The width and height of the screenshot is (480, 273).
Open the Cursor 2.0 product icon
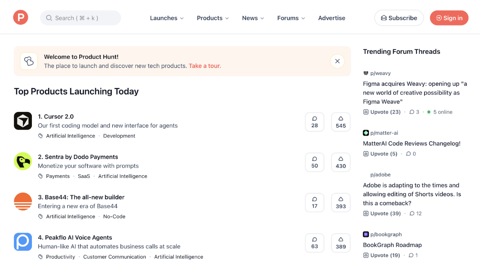pos(23,121)
